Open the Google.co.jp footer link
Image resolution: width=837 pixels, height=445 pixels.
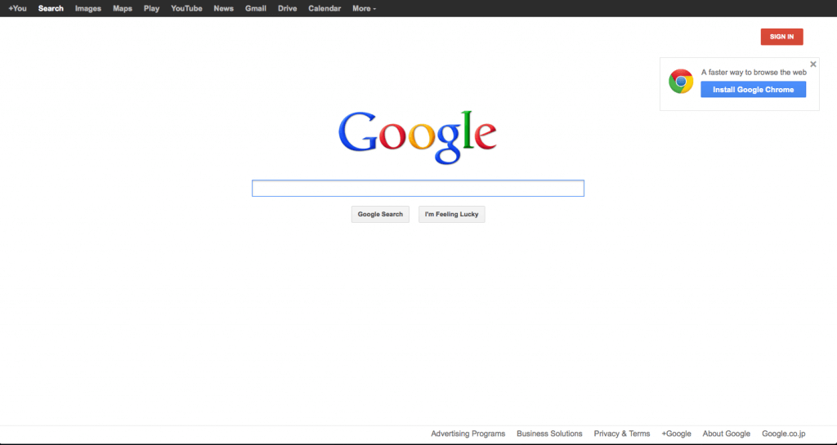coord(784,434)
